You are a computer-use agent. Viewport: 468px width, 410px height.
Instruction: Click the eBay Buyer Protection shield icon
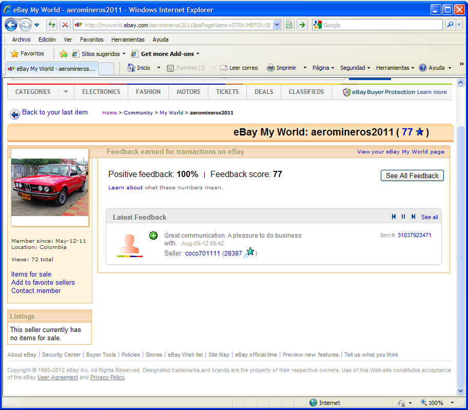pyautogui.click(x=346, y=92)
